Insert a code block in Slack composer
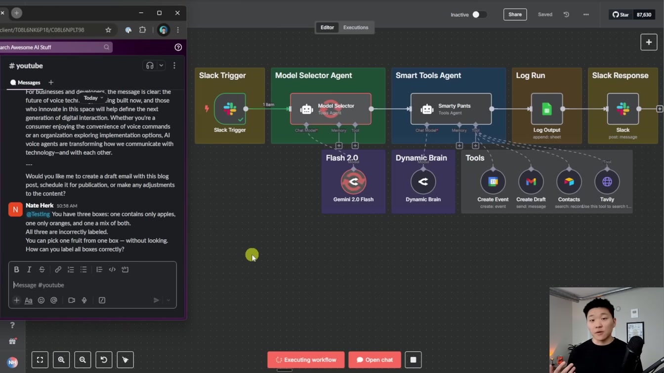Screen dimensions: 664x373 coord(125,269)
